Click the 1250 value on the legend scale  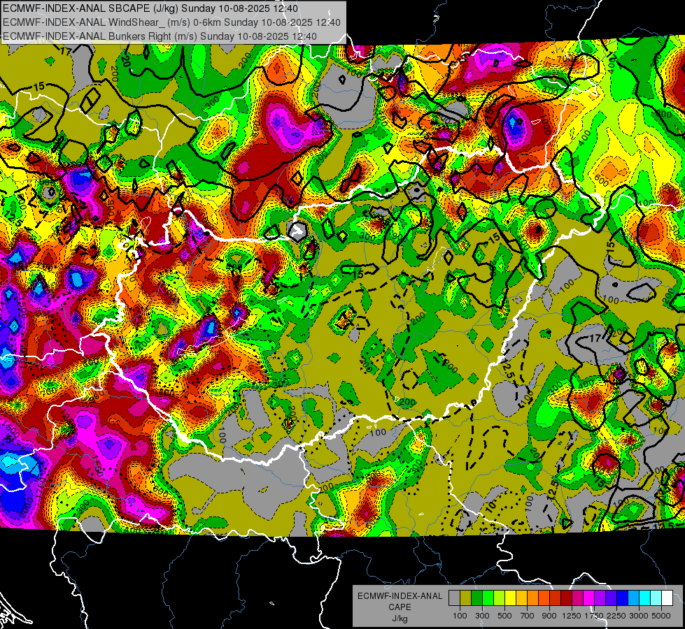(572, 616)
